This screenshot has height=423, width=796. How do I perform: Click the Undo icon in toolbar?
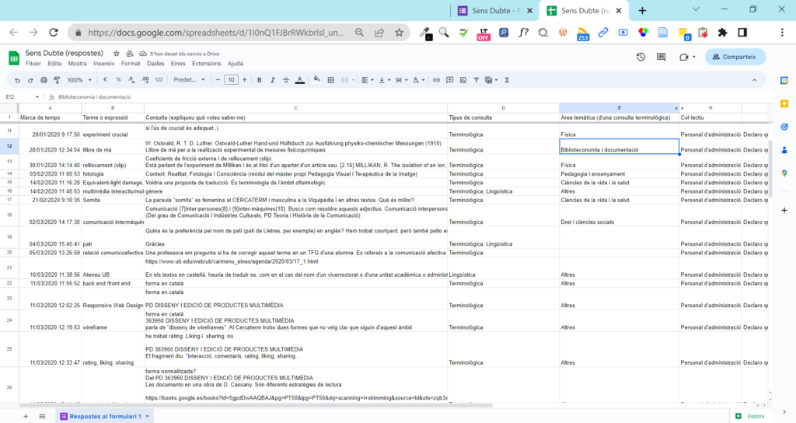(18, 79)
